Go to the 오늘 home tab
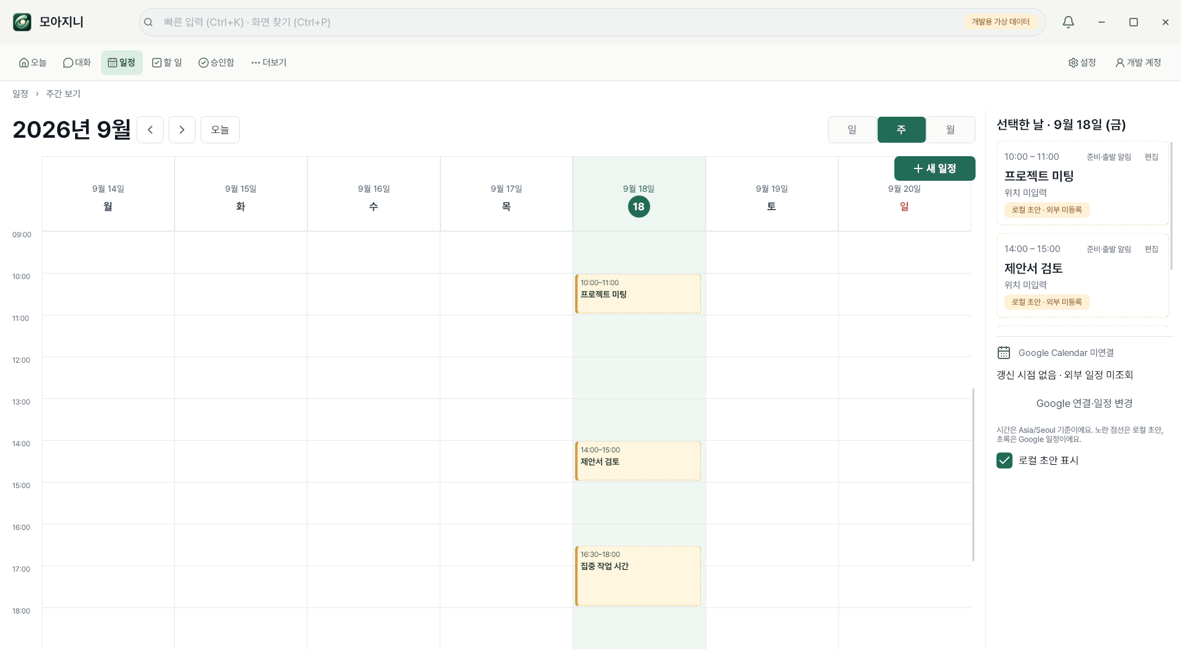The height and width of the screenshot is (664, 1181). point(33,63)
